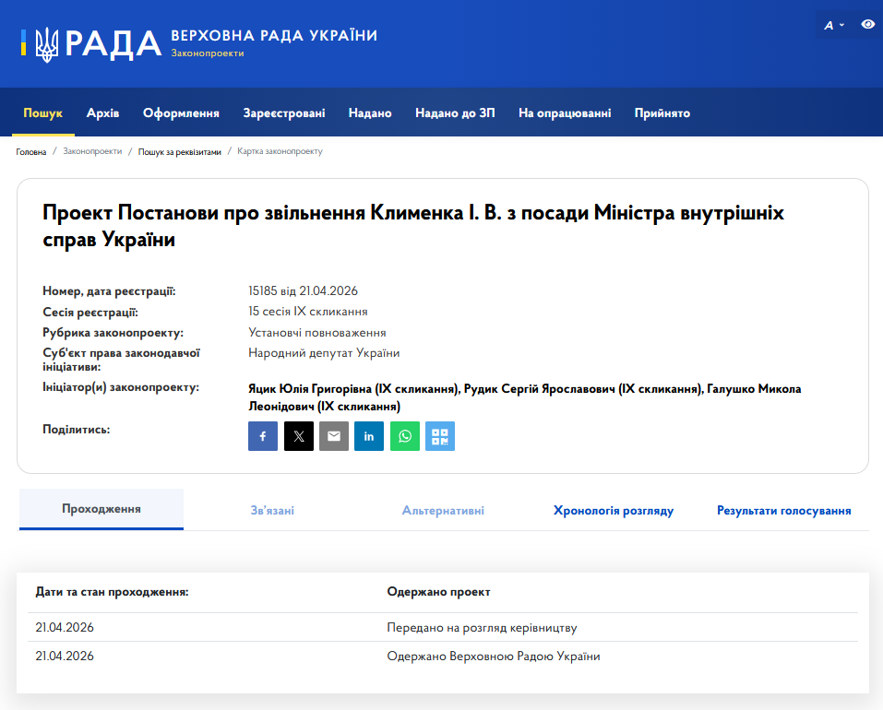883x710 pixels.
Task: Share the bill on Facebook
Action: 263,436
